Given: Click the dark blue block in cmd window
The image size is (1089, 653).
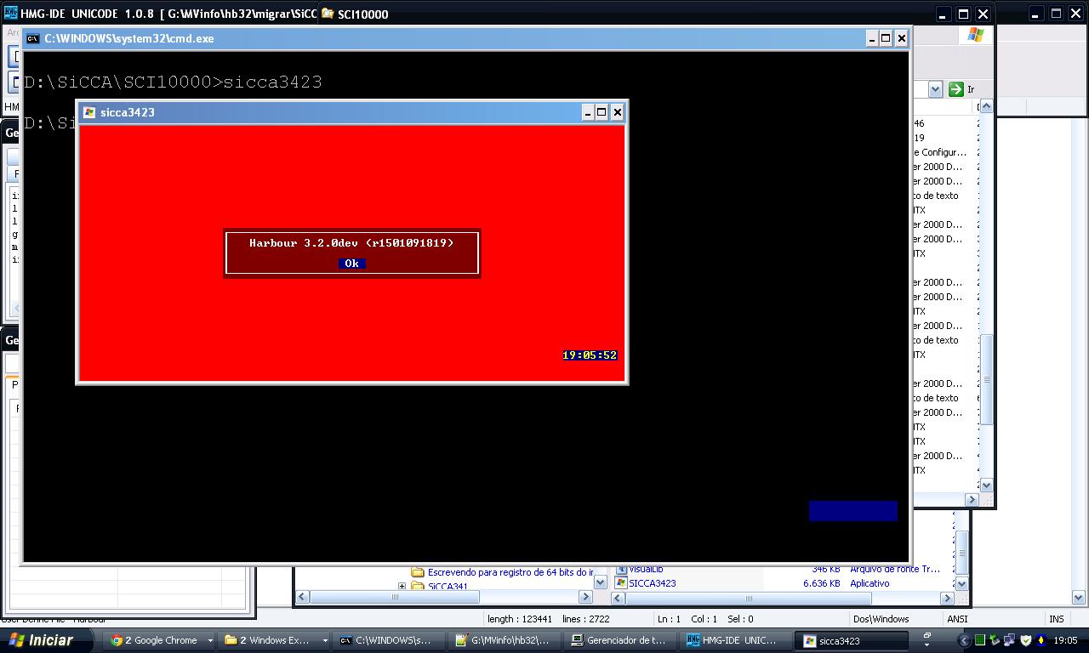Looking at the screenshot, I should pyautogui.click(x=852, y=510).
